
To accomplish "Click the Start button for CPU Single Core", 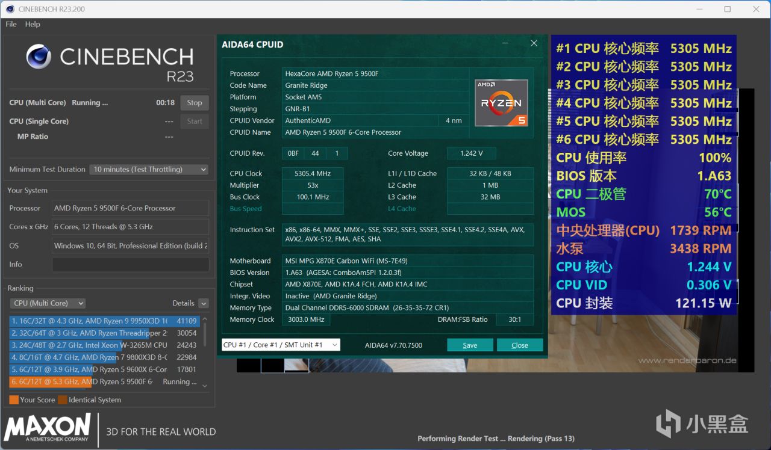I will (195, 122).
